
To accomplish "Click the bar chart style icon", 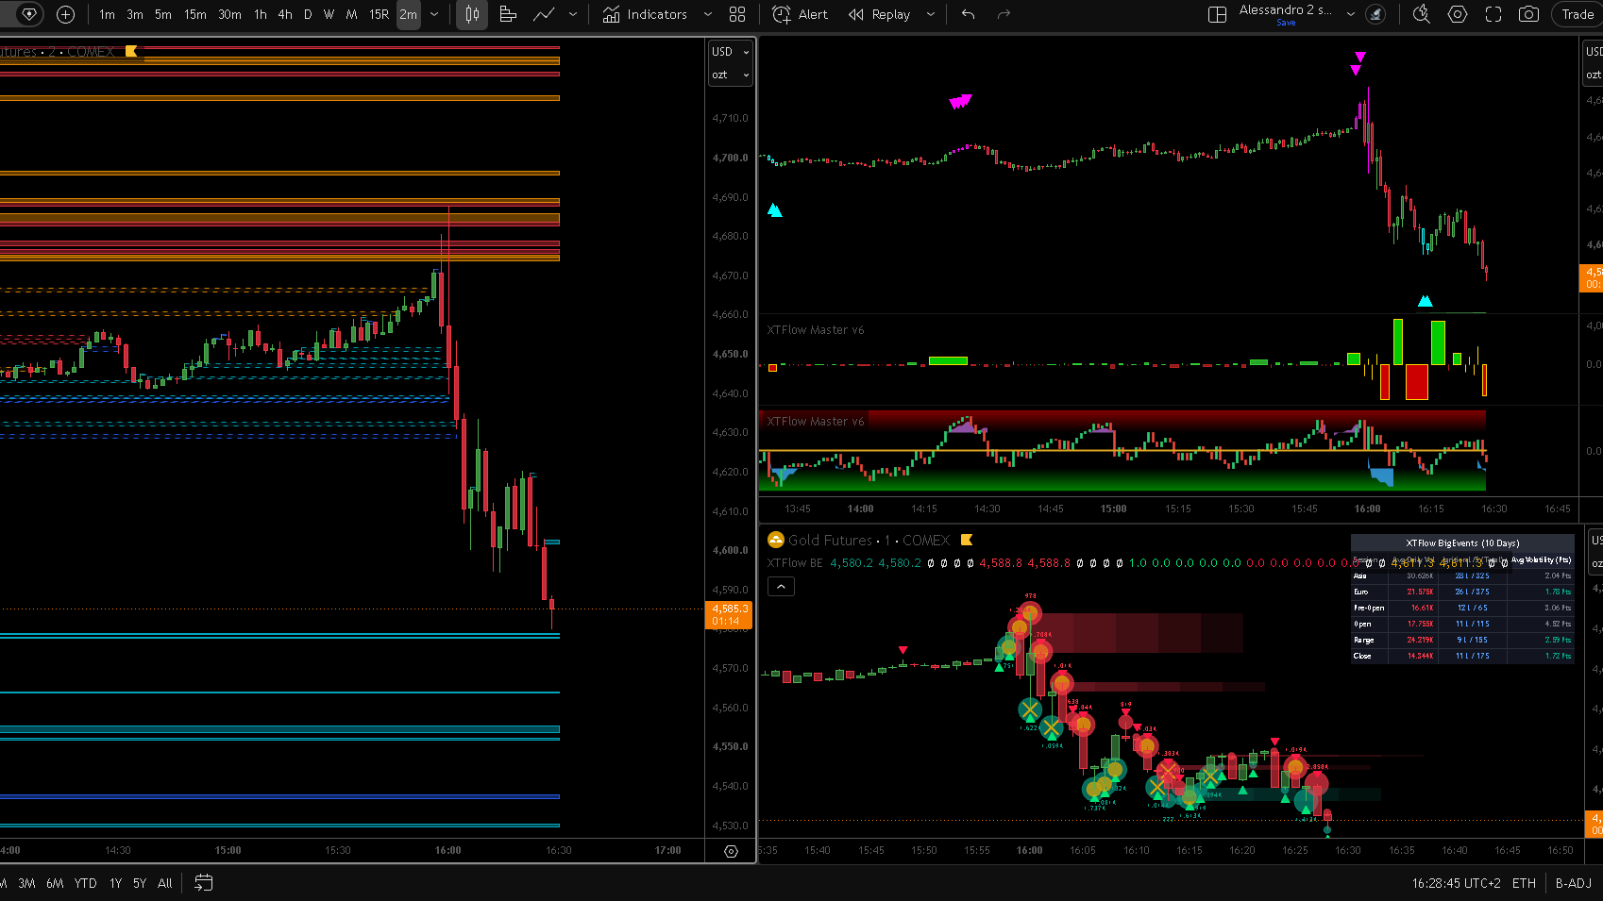I will tap(508, 14).
